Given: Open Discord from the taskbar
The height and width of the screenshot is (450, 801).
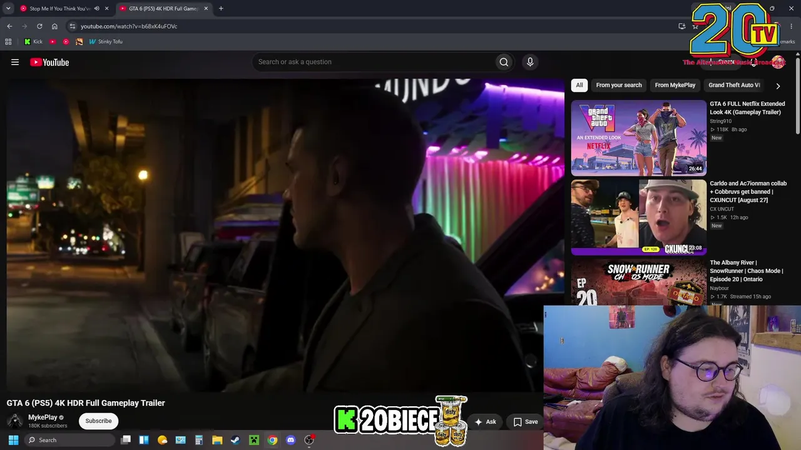Looking at the screenshot, I should tap(290, 440).
